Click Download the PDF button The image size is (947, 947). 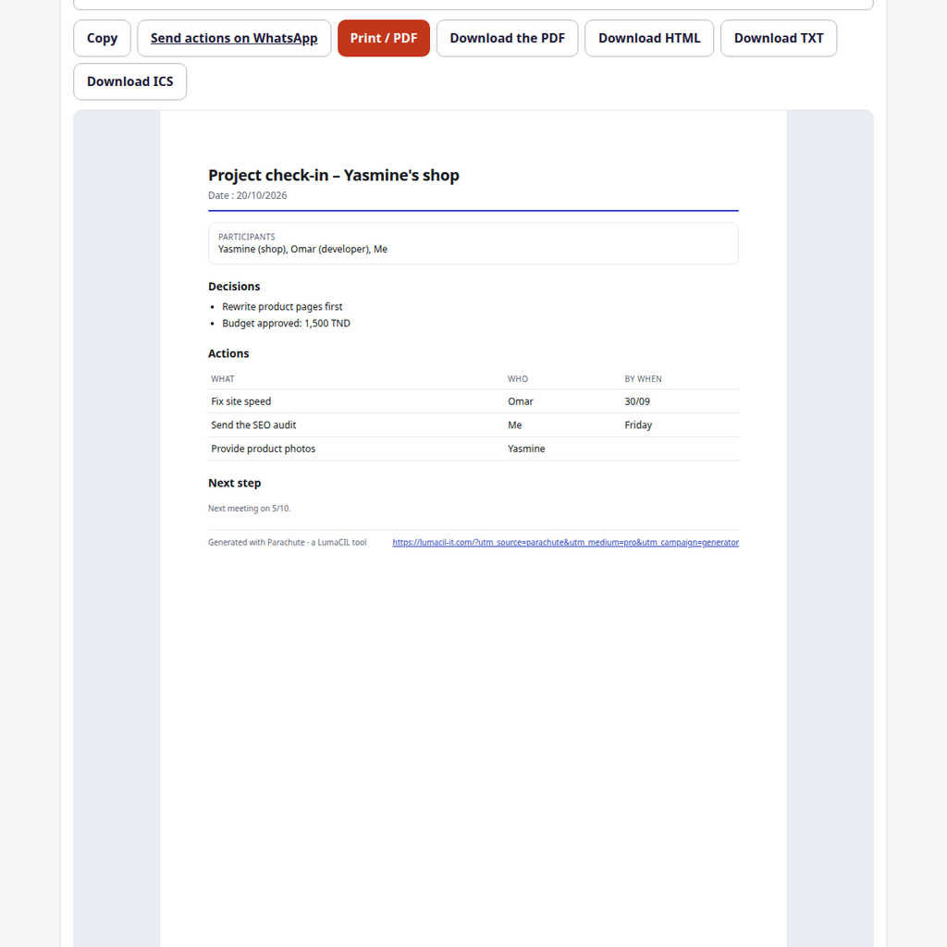[508, 38]
